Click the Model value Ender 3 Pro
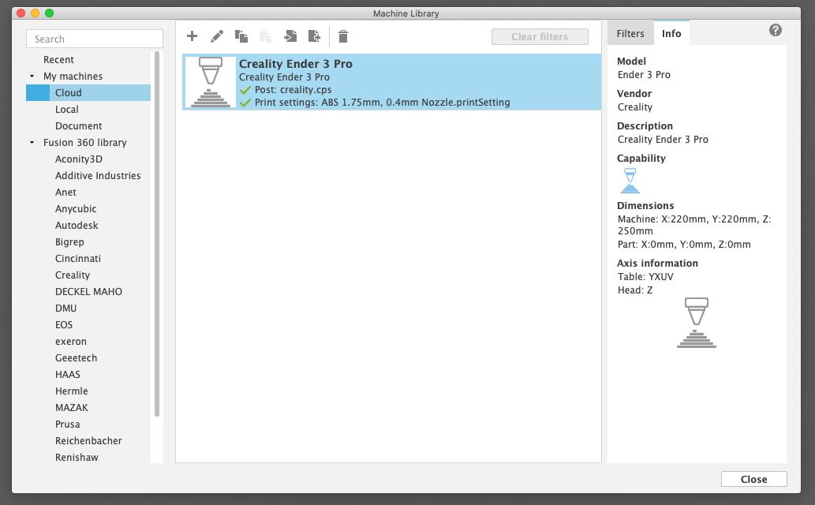The height and width of the screenshot is (505, 815). pyautogui.click(x=644, y=75)
